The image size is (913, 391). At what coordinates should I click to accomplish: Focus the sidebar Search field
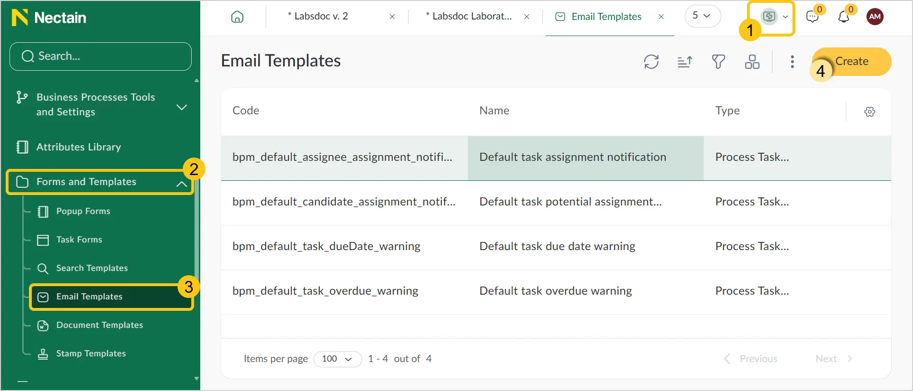(101, 56)
